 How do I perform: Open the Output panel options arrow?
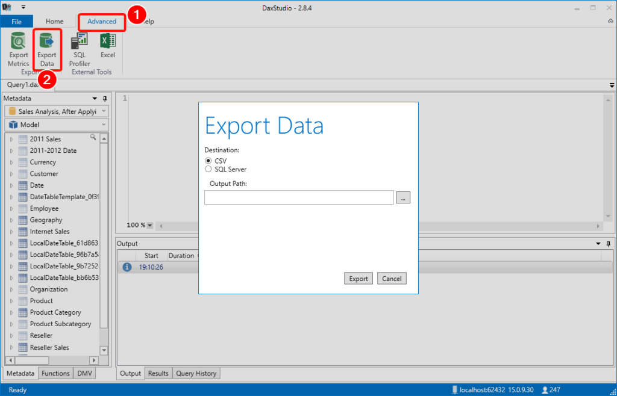click(x=598, y=244)
